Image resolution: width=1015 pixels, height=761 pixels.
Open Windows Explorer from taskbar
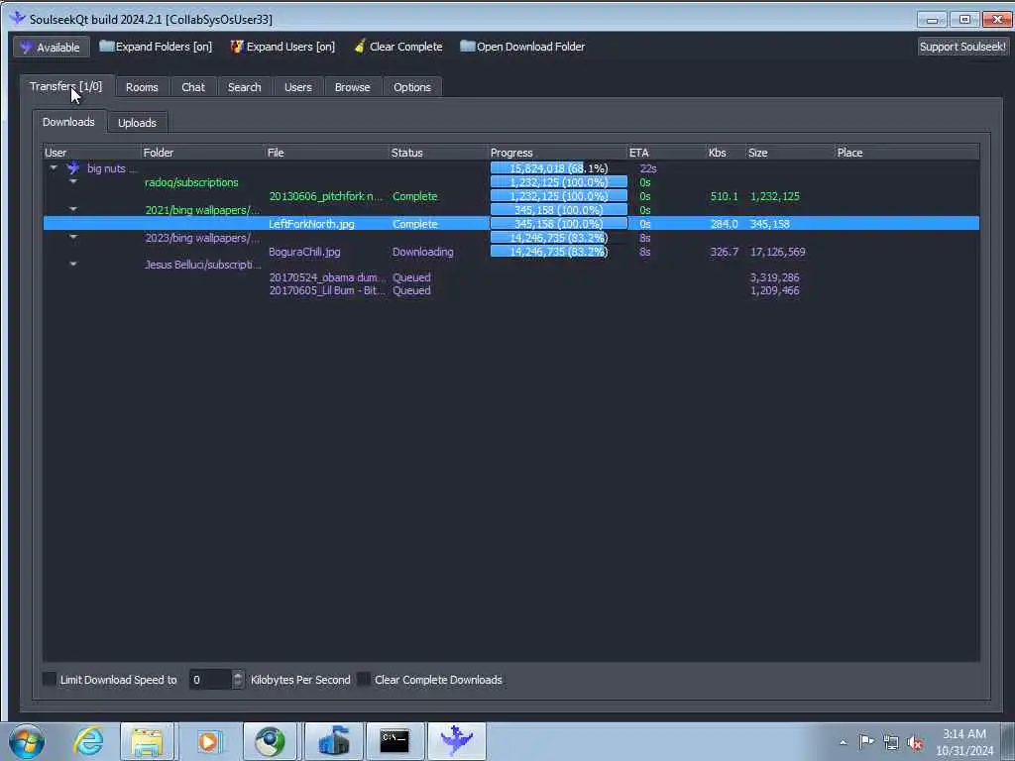pos(147,741)
